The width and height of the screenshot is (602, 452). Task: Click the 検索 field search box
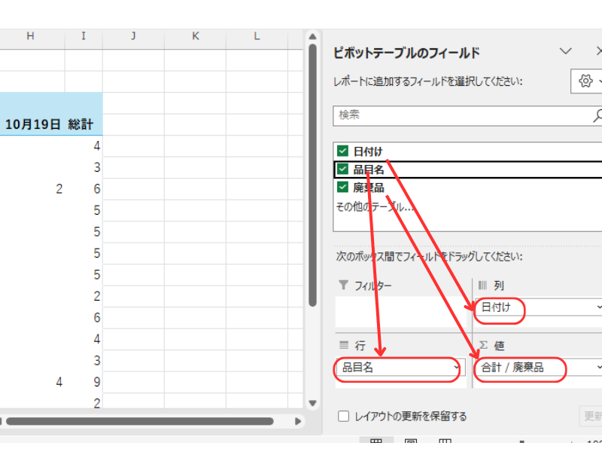point(459,115)
